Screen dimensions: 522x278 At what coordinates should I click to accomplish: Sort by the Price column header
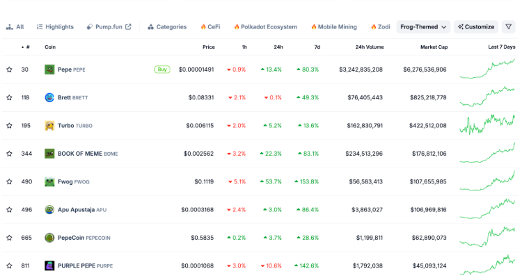pyautogui.click(x=209, y=47)
